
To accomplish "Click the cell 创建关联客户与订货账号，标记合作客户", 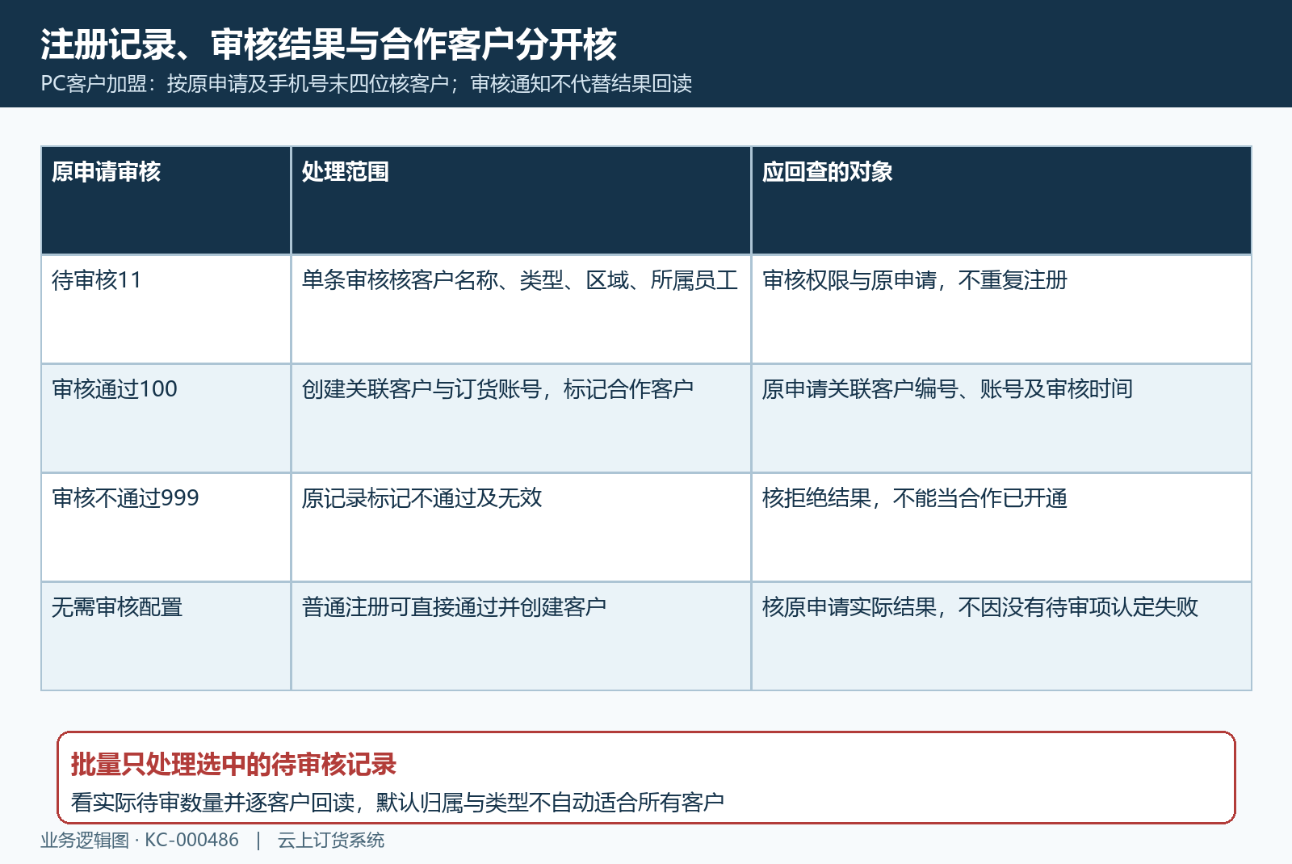I will click(521, 418).
